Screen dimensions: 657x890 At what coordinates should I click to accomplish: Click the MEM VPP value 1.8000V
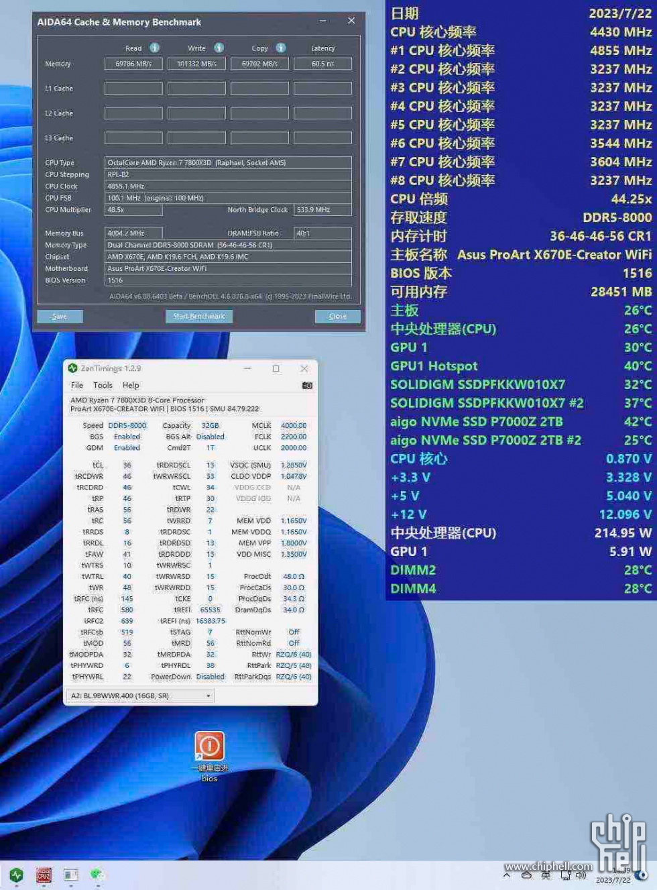[294, 543]
